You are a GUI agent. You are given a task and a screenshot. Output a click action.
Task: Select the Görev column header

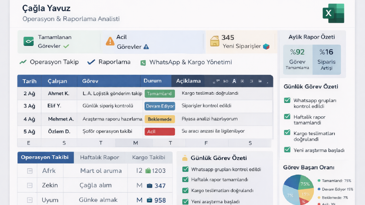109,81
